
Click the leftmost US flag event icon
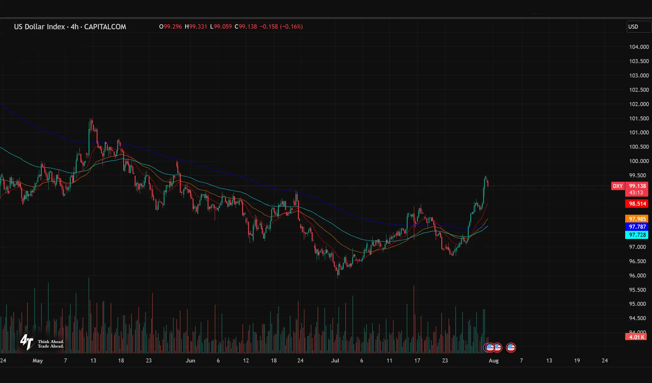[490, 348]
